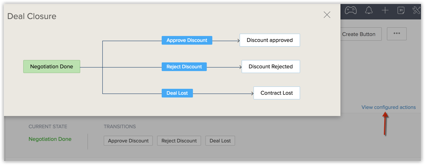Click the Approve Discount transition button

tap(128, 141)
